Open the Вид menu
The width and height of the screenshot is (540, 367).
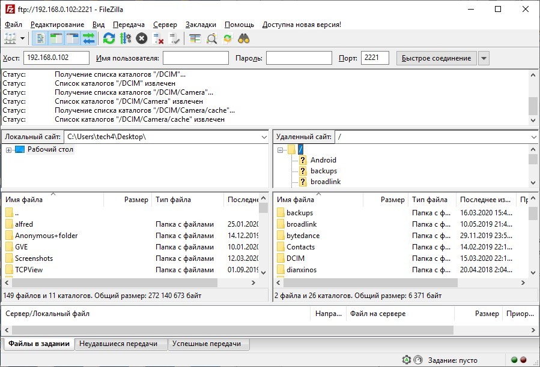point(99,25)
